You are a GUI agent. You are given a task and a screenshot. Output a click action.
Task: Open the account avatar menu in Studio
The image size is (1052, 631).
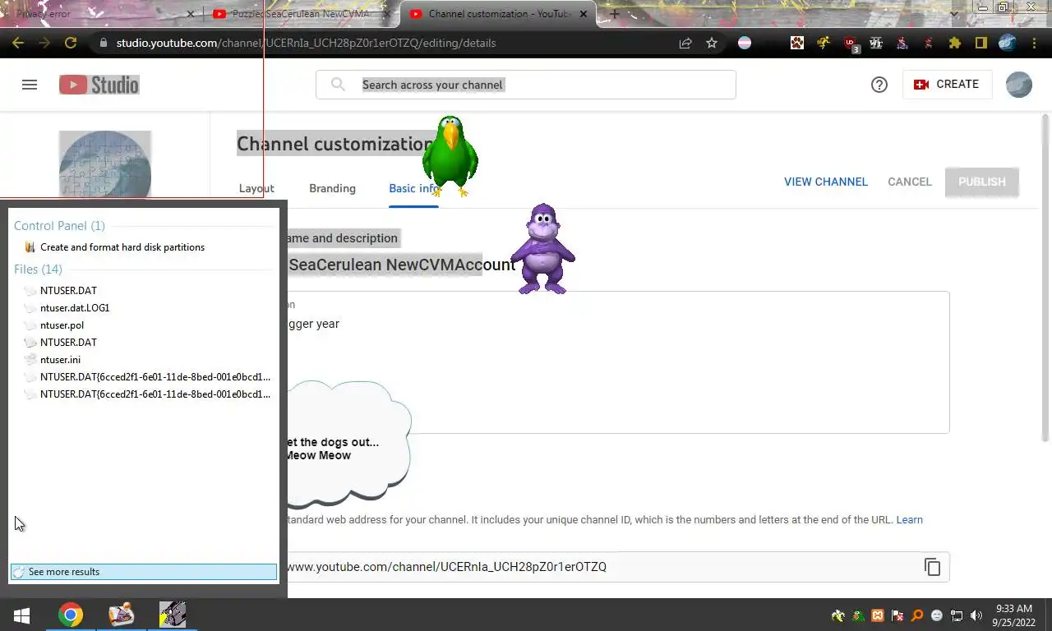coord(1019,85)
